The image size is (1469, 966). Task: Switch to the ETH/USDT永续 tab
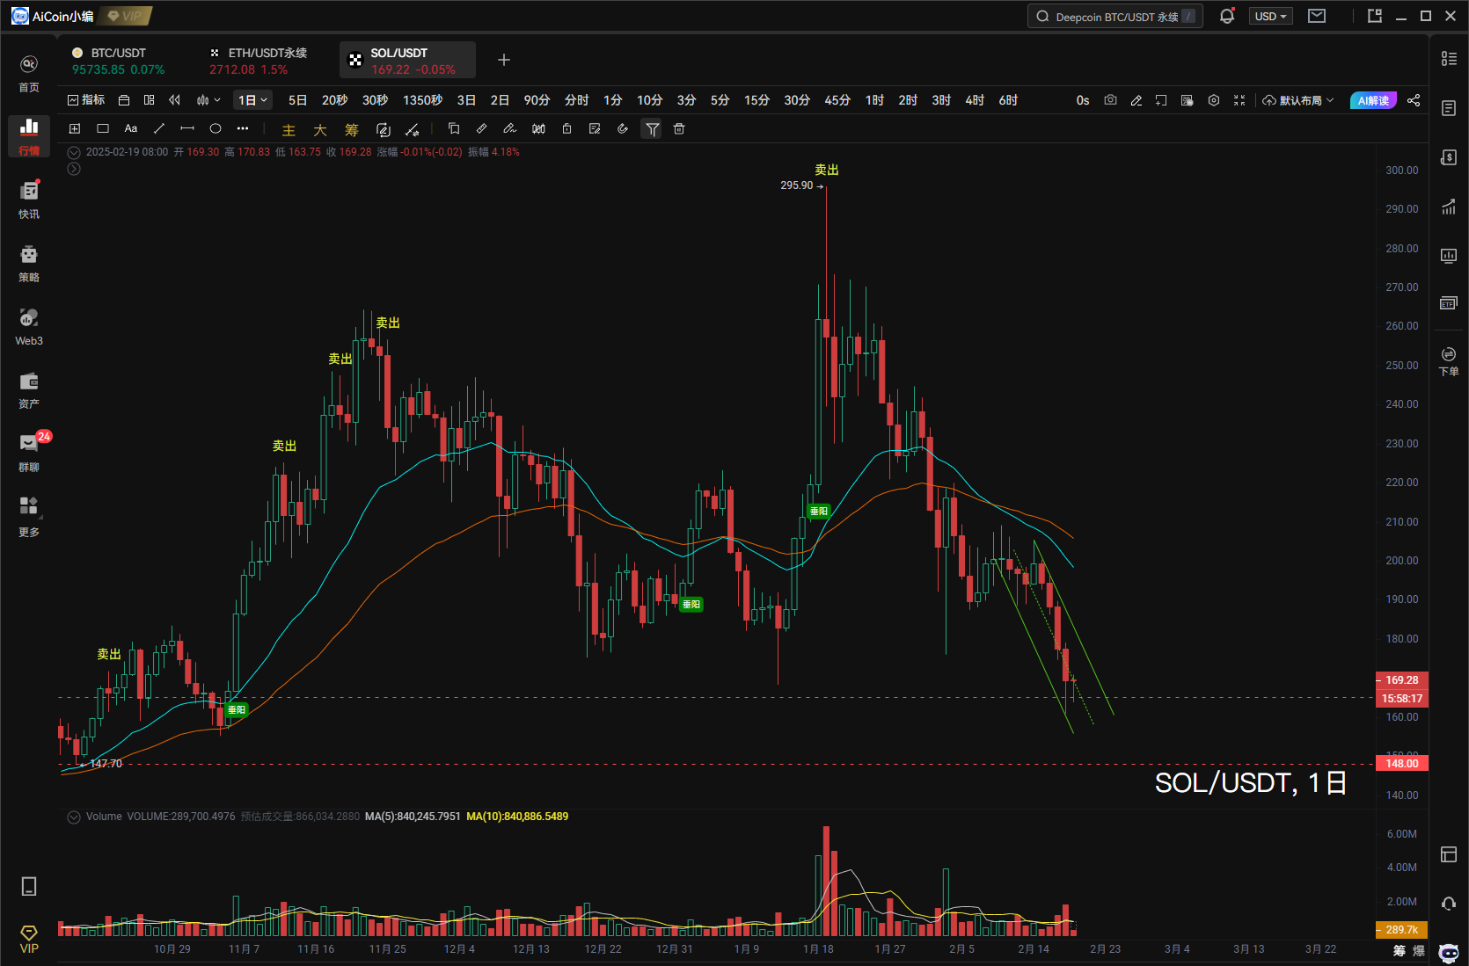pos(259,61)
